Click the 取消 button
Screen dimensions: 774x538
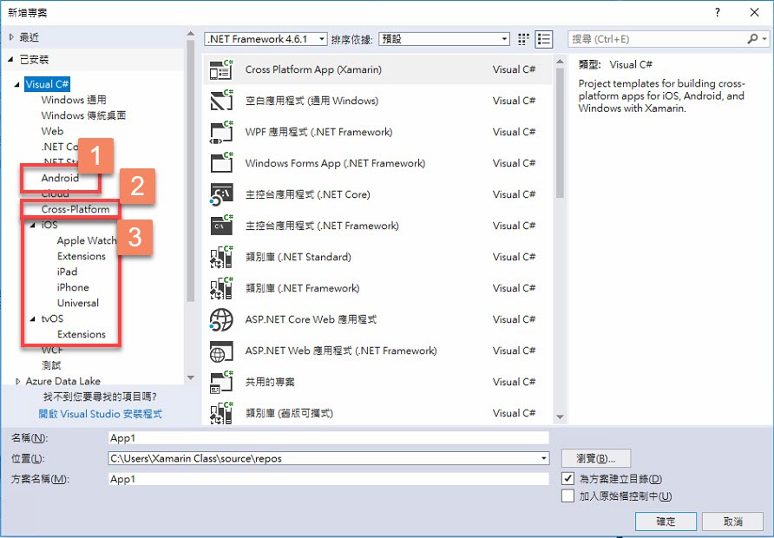733,522
